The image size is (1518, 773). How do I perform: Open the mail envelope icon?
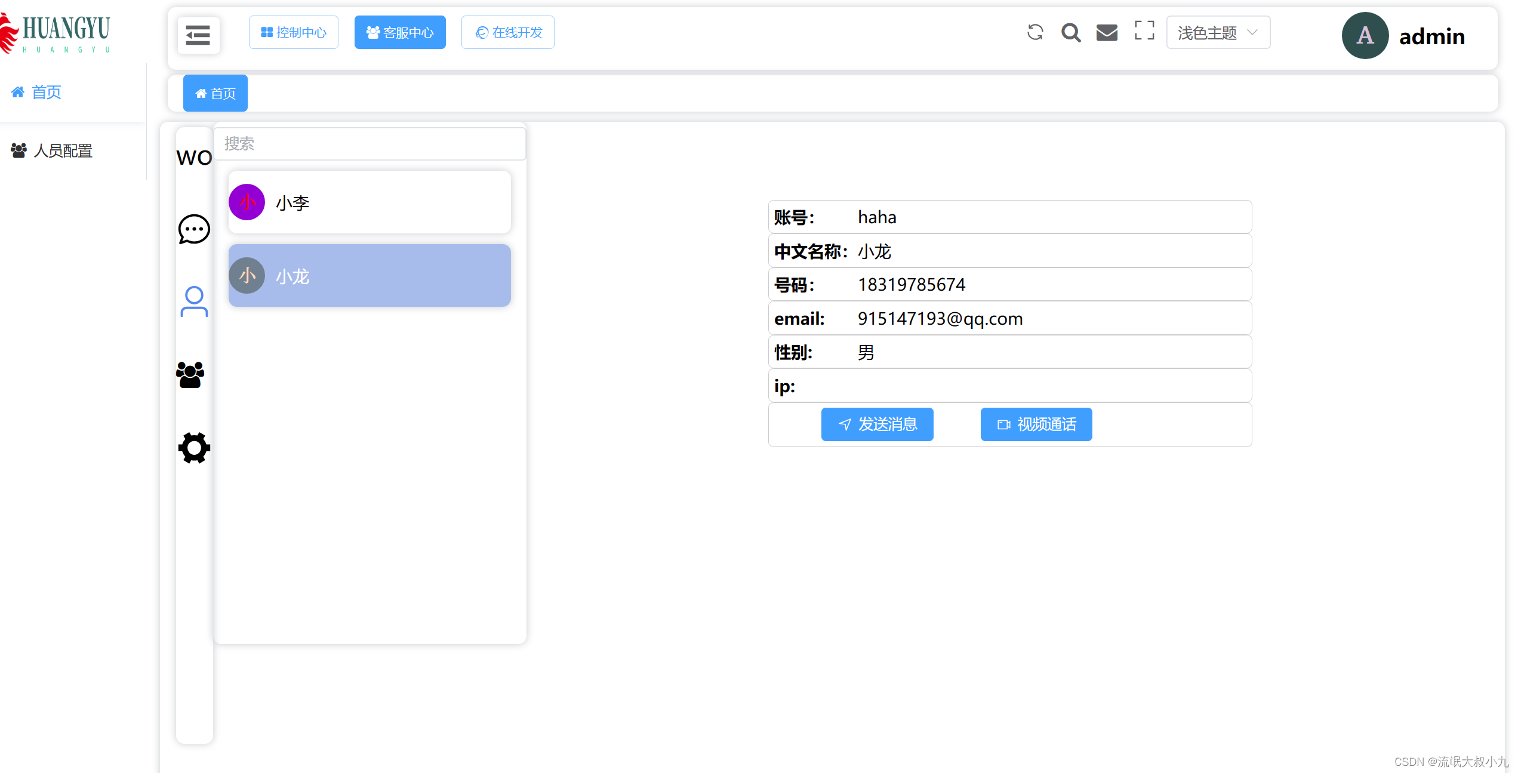pyautogui.click(x=1107, y=32)
